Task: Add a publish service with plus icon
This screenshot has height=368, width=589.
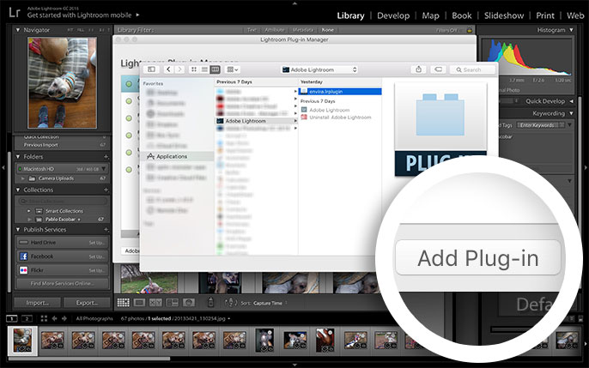Action: point(106,230)
